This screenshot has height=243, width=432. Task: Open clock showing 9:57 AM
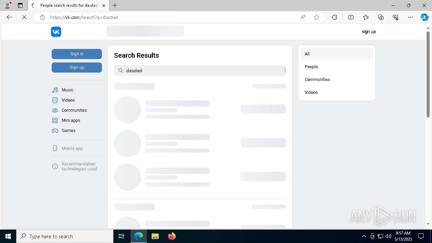point(403,236)
